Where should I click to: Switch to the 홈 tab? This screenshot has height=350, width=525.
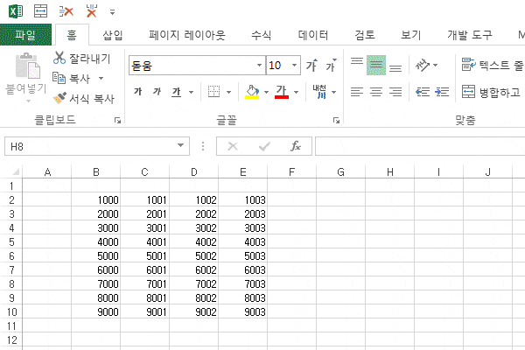tap(72, 35)
